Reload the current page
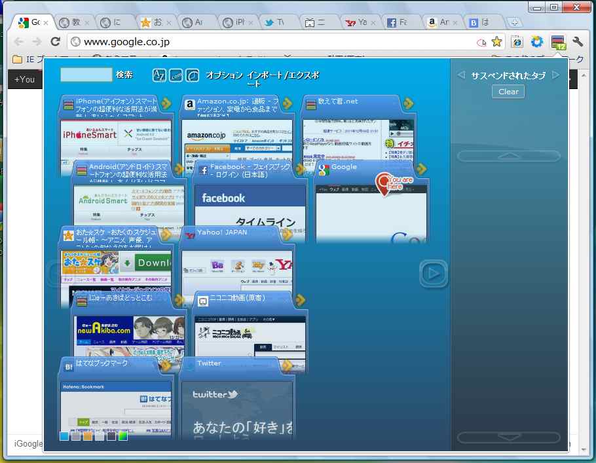The height and width of the screenshot is (463, 596). coord(56,41)
